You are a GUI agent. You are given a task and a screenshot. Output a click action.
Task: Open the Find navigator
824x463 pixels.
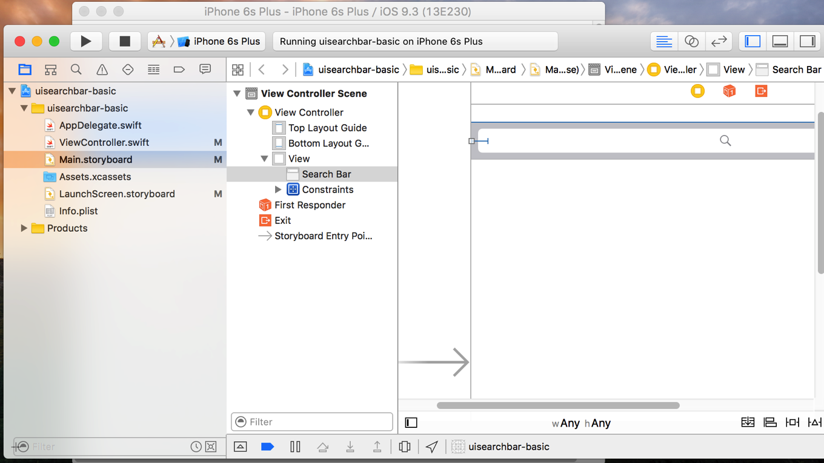coord(76,70)
